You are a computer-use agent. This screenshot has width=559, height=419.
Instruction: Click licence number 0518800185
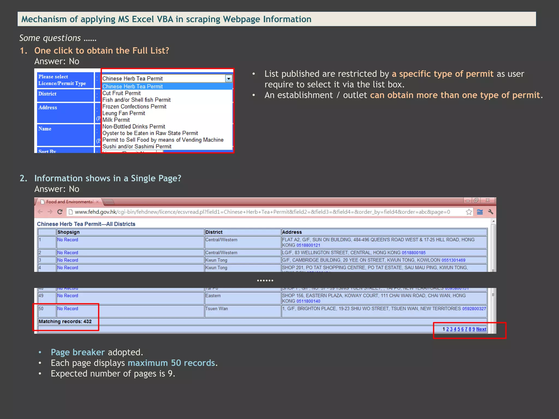(414, 253)
